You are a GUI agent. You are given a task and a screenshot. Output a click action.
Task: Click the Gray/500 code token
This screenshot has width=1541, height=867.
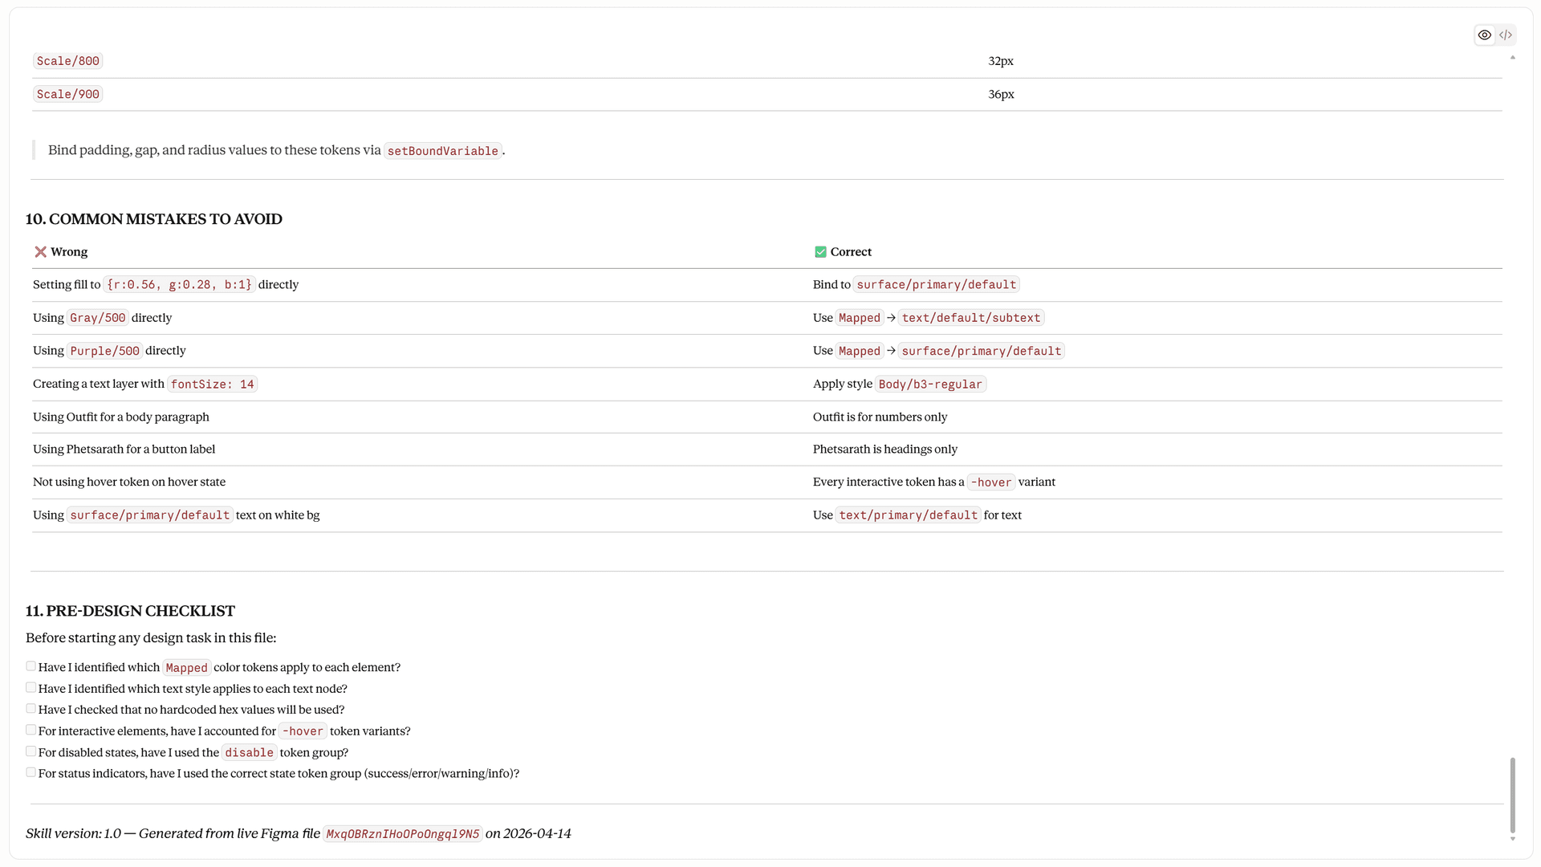98,318
